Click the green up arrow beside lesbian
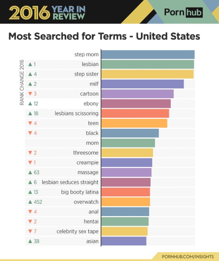Screen dimensions: 219x261 tap(30, 64)
